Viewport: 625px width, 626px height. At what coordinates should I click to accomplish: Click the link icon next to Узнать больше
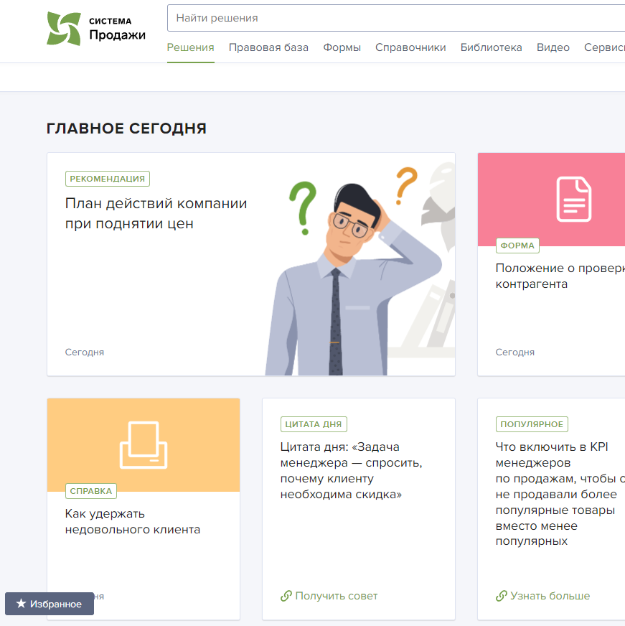[502, 596]
